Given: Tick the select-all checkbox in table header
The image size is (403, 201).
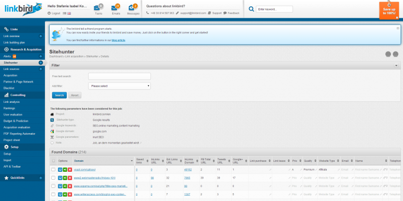Looking at the screenshot, I should point(53,161).
